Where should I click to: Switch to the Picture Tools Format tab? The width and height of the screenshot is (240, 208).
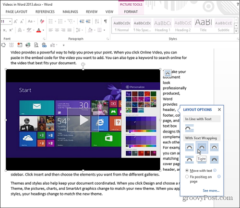(x=131, y=11)
